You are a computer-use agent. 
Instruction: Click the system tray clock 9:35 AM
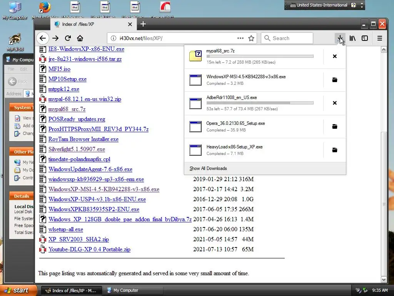click(x=380, y=291)
